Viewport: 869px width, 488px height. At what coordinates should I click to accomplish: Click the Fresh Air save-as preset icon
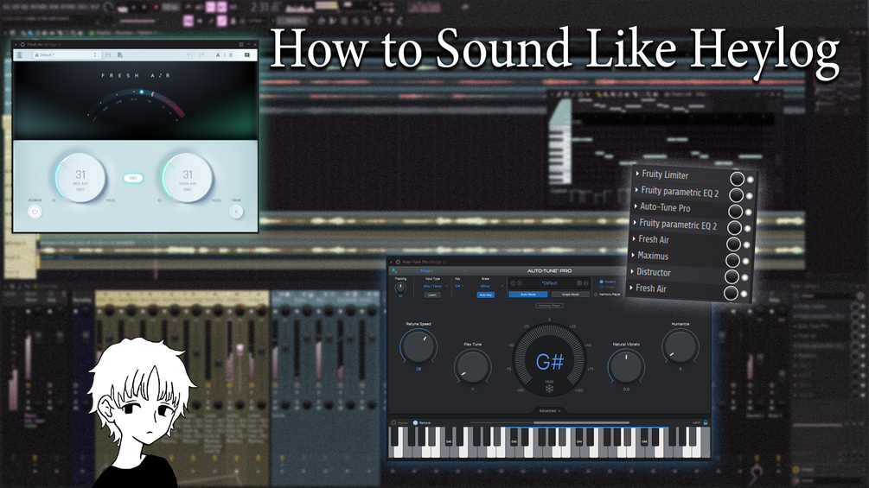[x=119, y=54]
